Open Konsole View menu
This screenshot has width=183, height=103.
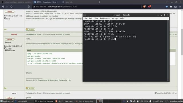pos(96,18)
